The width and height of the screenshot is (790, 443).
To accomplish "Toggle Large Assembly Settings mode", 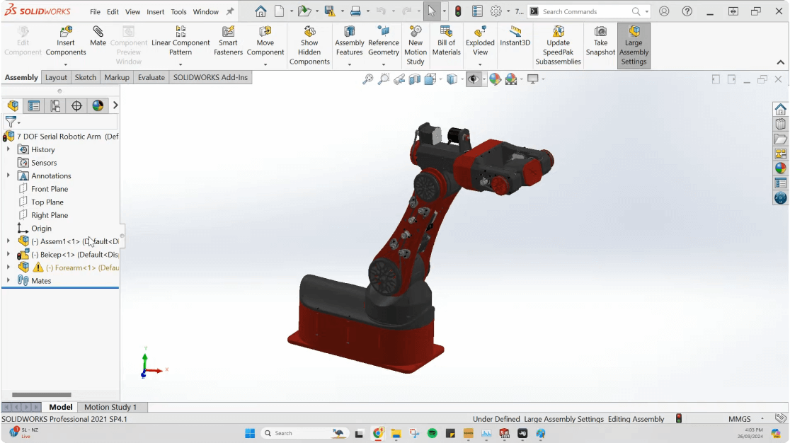I will pos(634,46).
